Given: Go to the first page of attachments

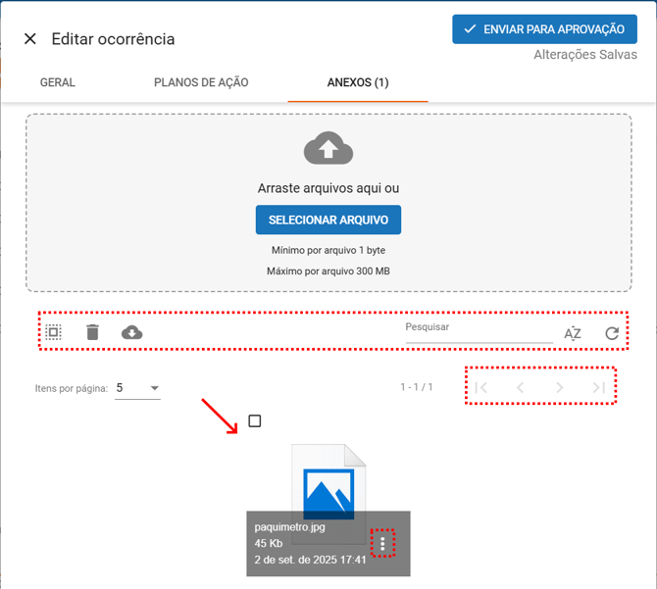Looking at the screenshot, I should click(x=481, y=387).
